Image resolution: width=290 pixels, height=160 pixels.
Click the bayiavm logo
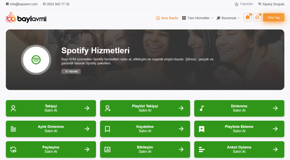pyautogui.click(x=26, y=18)
